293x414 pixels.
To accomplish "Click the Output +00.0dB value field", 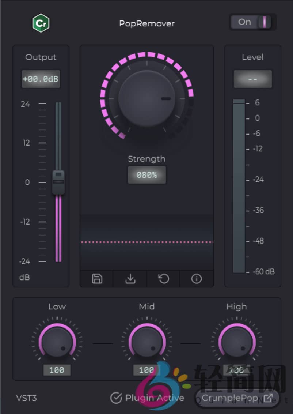I will pos(41,79).
